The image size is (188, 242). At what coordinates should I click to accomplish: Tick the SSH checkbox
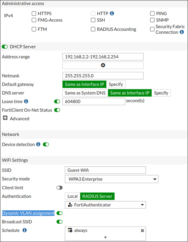(x=93, y=20)
